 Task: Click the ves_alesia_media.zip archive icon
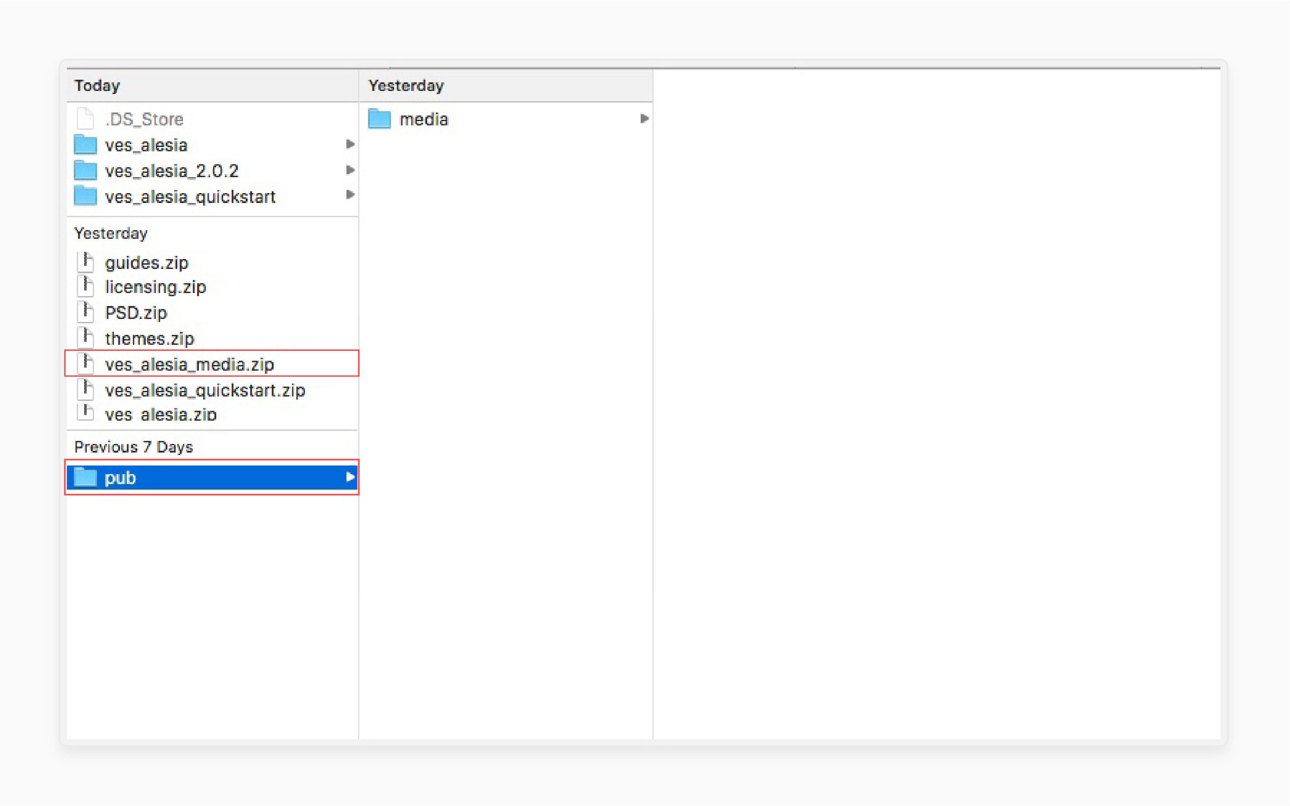tap(85, 363)
